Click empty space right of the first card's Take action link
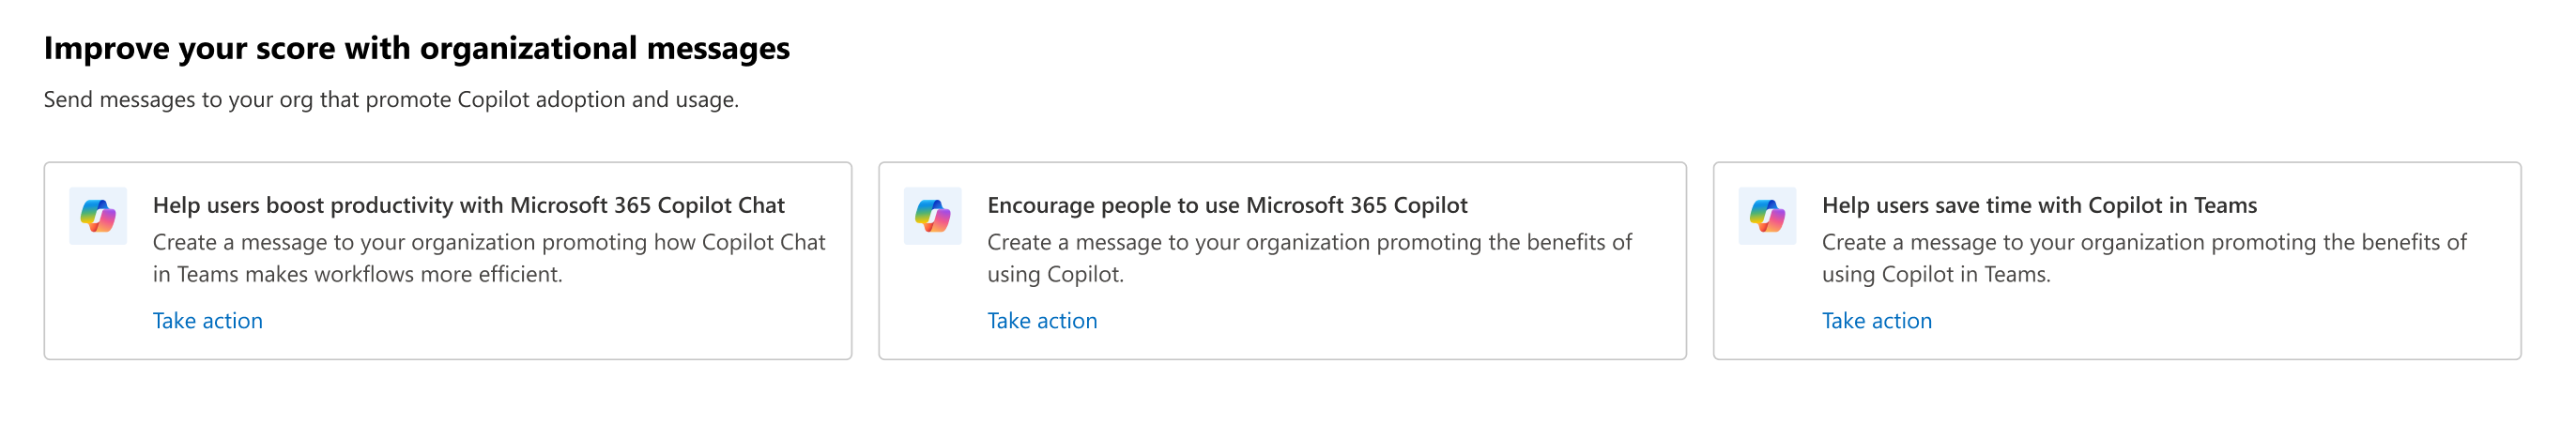Image resolution: width=2576 pixels, height=438 pixels. 550,321
